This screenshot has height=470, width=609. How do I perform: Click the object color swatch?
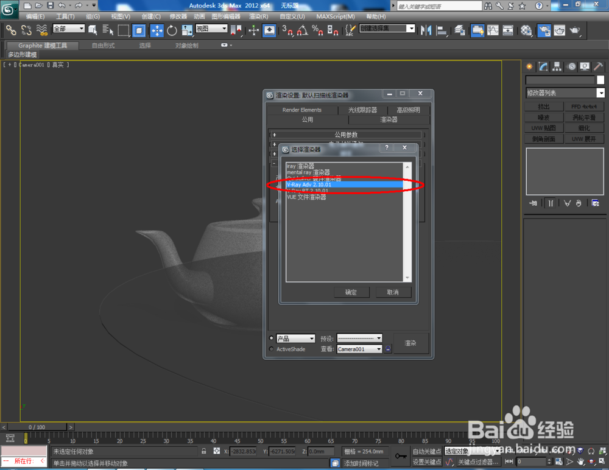click(x=600, y=80)
